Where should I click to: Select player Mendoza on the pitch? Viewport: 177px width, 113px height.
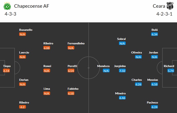[103, 66]
